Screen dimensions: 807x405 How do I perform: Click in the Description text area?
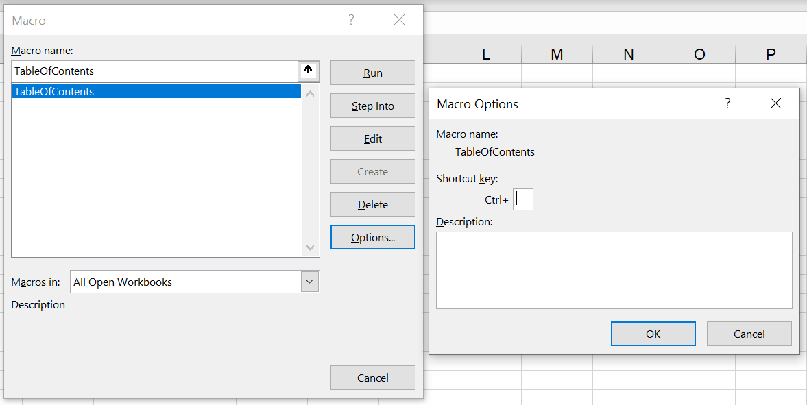(614, 270)
